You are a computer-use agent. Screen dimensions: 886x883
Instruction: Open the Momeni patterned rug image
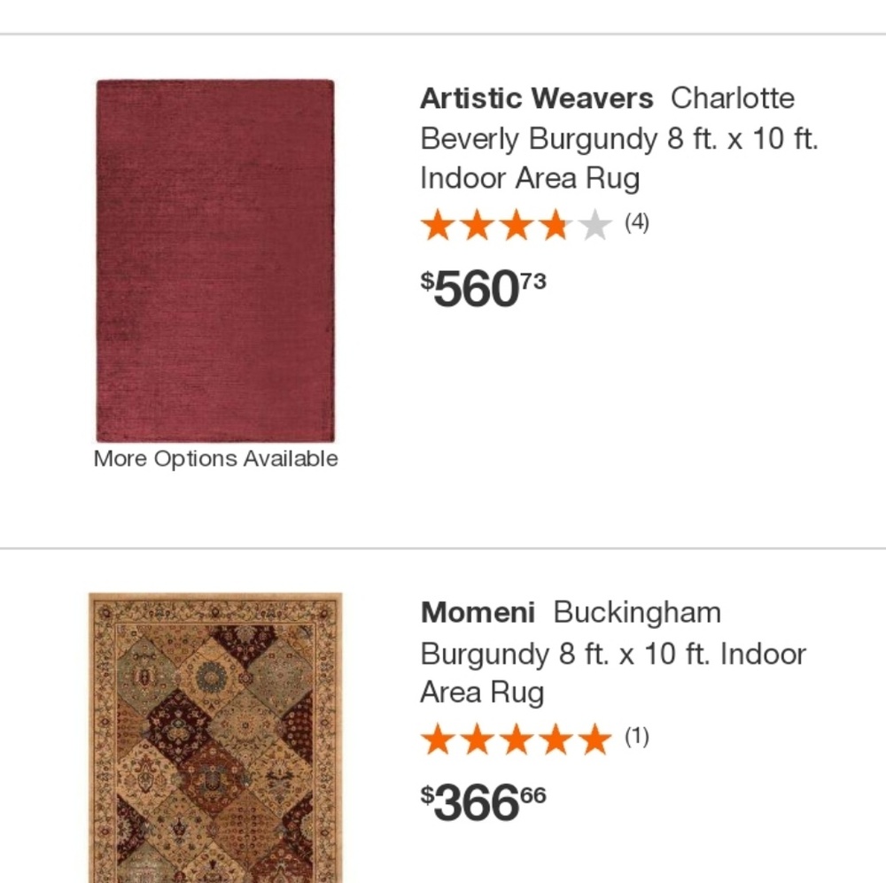tap(215, 737)
